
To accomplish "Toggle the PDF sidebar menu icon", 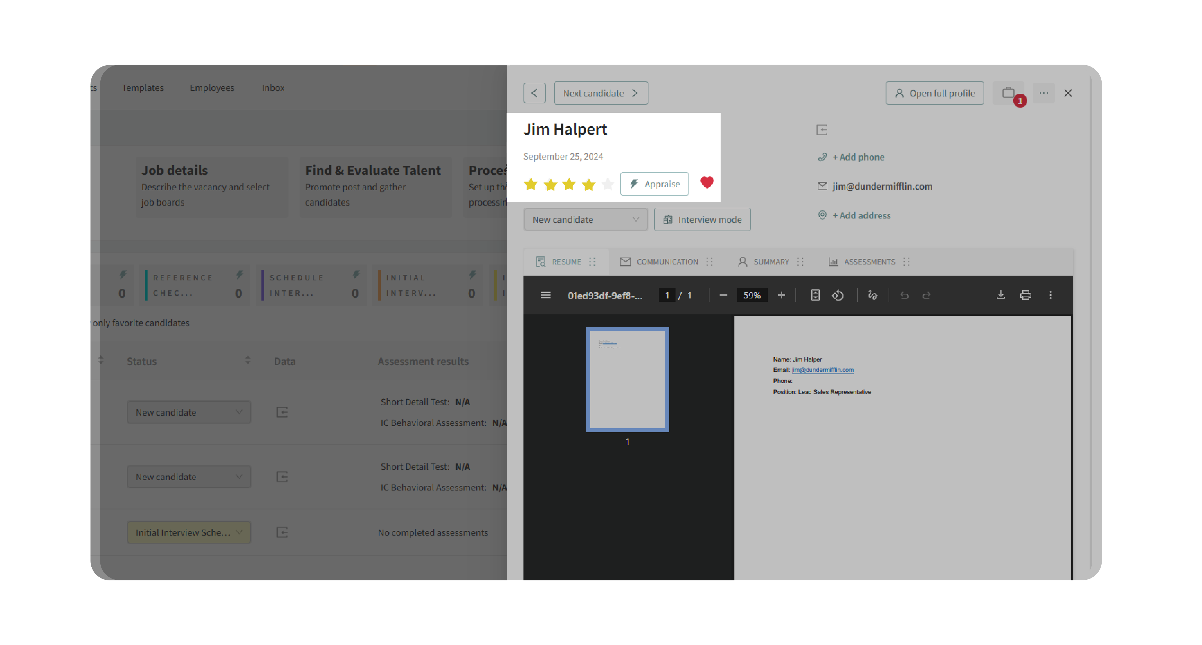I will pos(545,295).
